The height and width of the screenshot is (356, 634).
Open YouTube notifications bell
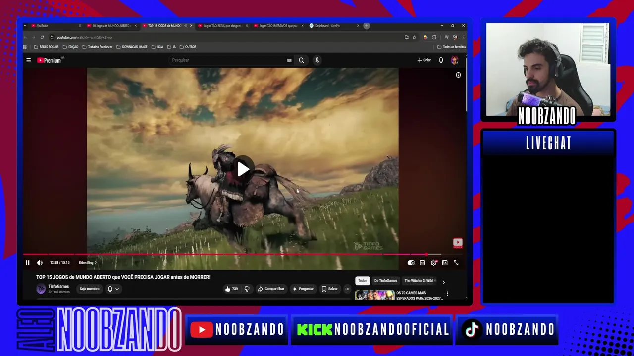441,60
